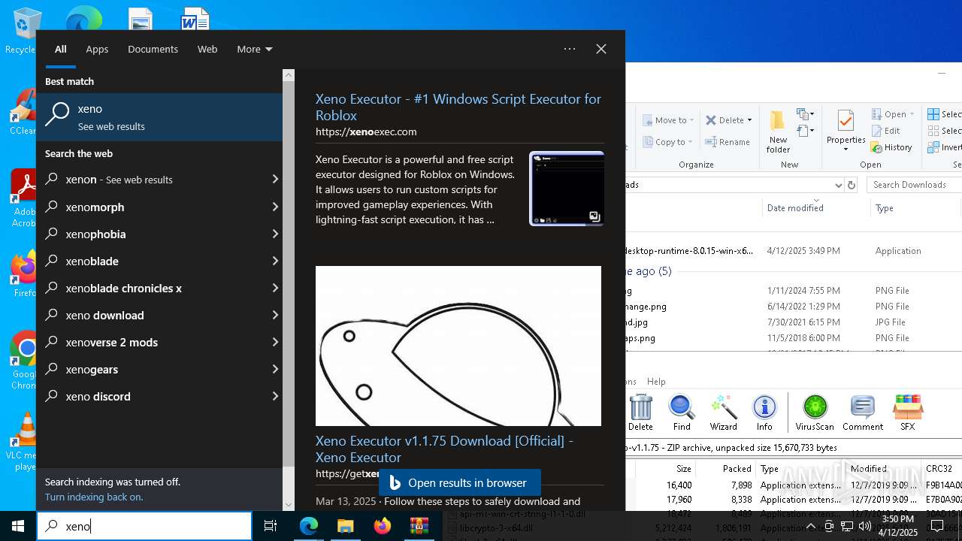Open search panel options ellipsis
962x541 pixels.
coord(570,49)
